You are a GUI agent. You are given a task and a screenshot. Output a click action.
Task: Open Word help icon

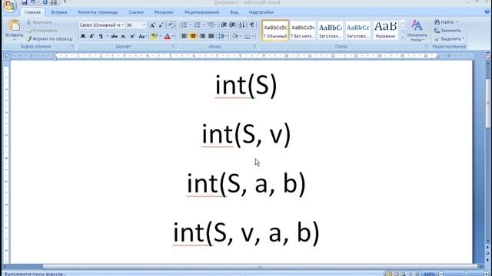coord(487,12)
